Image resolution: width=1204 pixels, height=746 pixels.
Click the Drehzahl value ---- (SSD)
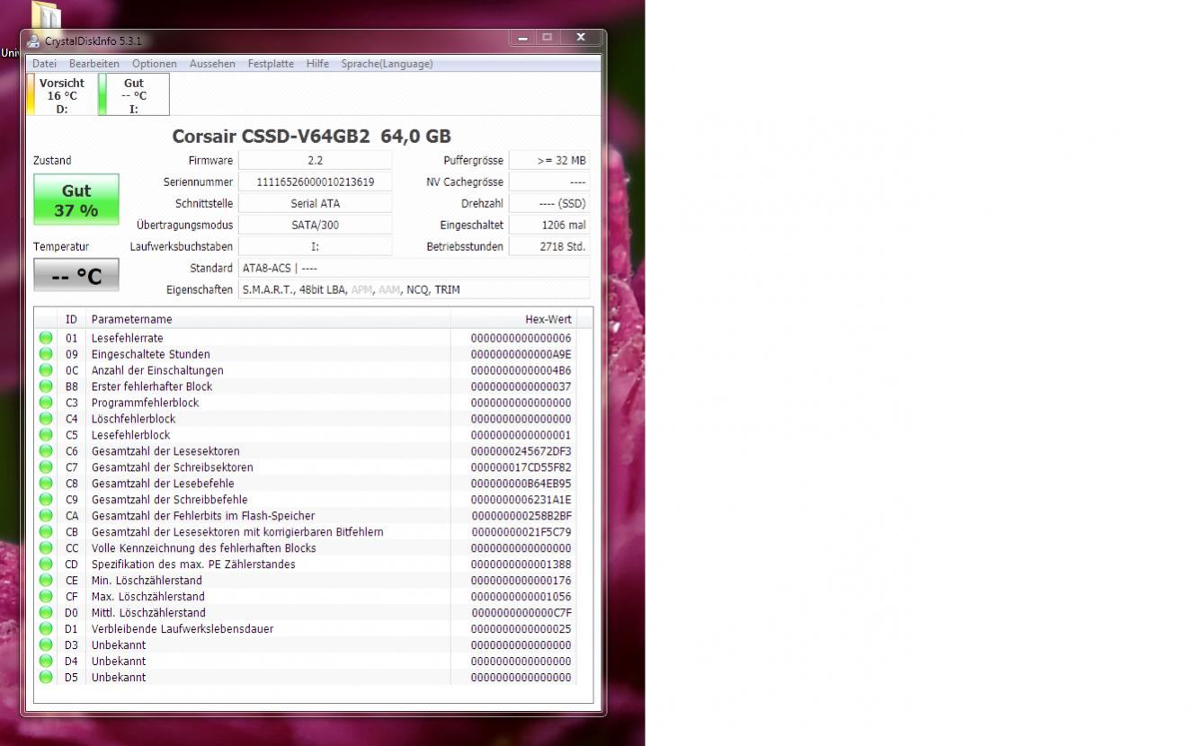[x=549, y=204]
